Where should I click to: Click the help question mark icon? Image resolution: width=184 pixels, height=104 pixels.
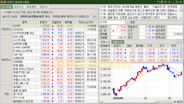pyautogui.click(x=5, y=2)
